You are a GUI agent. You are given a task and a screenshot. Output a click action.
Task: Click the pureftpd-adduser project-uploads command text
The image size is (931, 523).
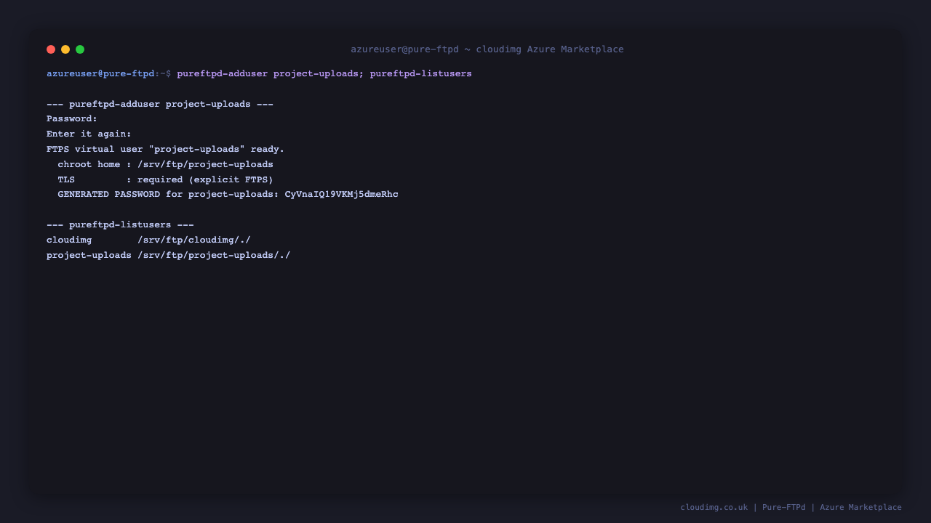270,73
